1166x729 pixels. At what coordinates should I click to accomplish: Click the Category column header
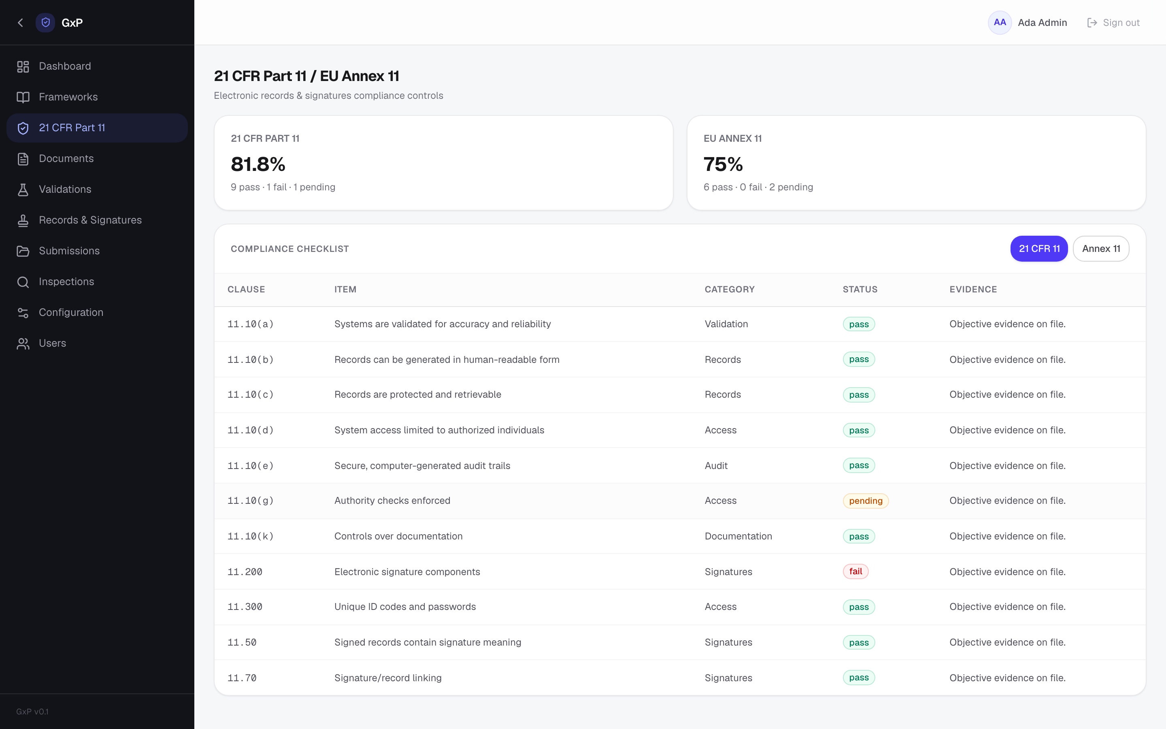(x=730, y=289)
